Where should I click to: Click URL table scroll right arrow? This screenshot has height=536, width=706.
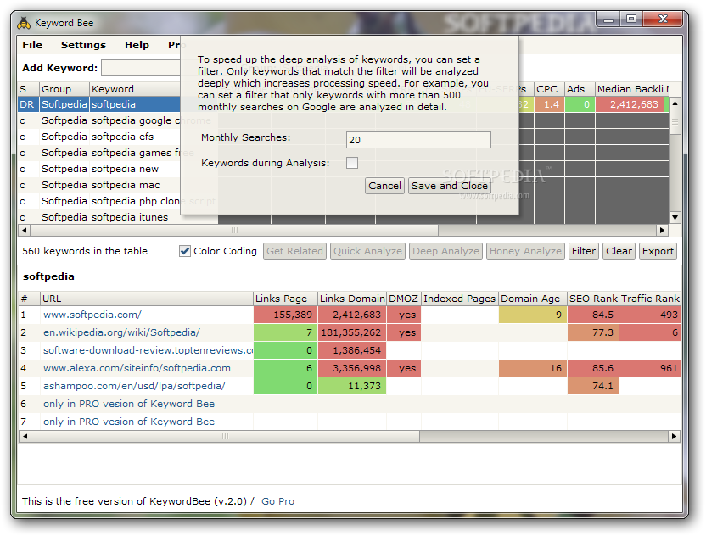[x=674, y=436]
